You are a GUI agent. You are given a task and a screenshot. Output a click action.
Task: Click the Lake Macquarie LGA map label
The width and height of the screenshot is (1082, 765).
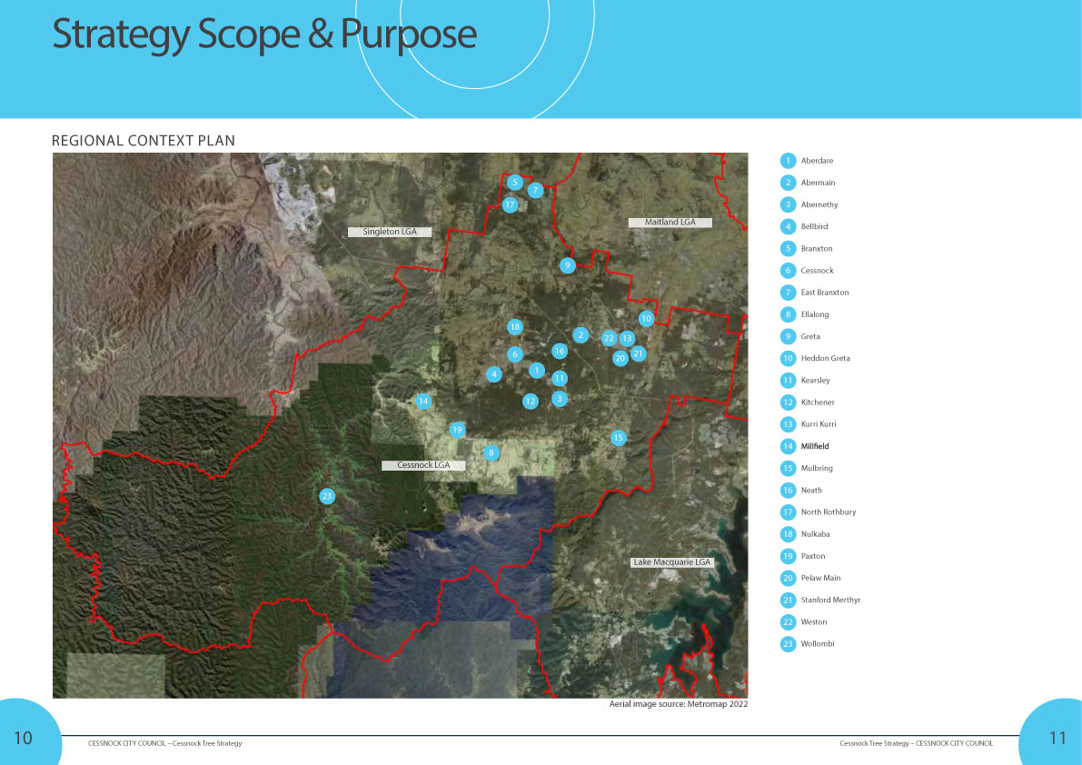(671, 562)
